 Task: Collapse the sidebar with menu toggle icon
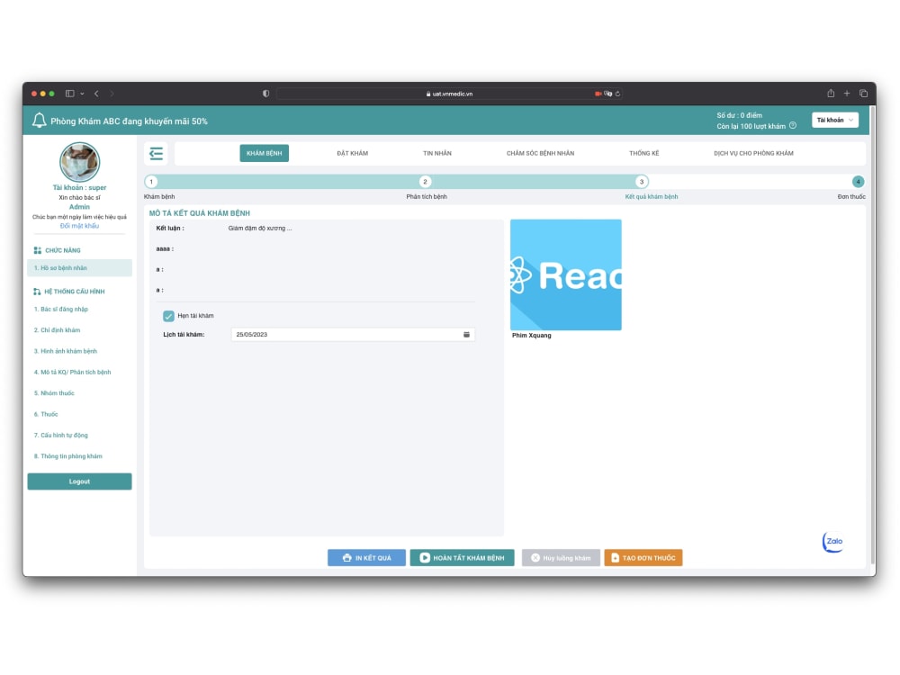click(x=156, y=153)
